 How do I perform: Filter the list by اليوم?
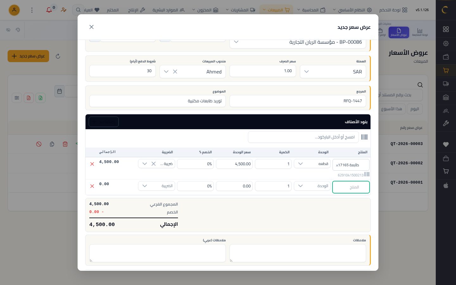[415, 109]
